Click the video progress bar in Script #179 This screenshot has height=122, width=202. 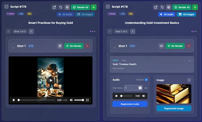36,100
